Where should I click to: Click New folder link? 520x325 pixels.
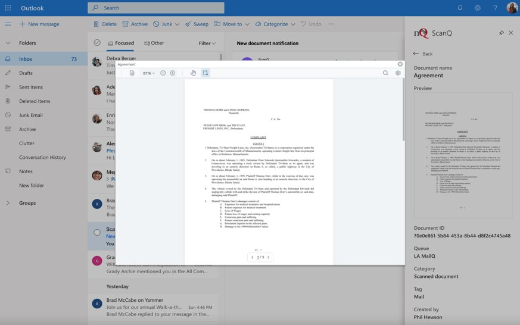coord(32,186)
